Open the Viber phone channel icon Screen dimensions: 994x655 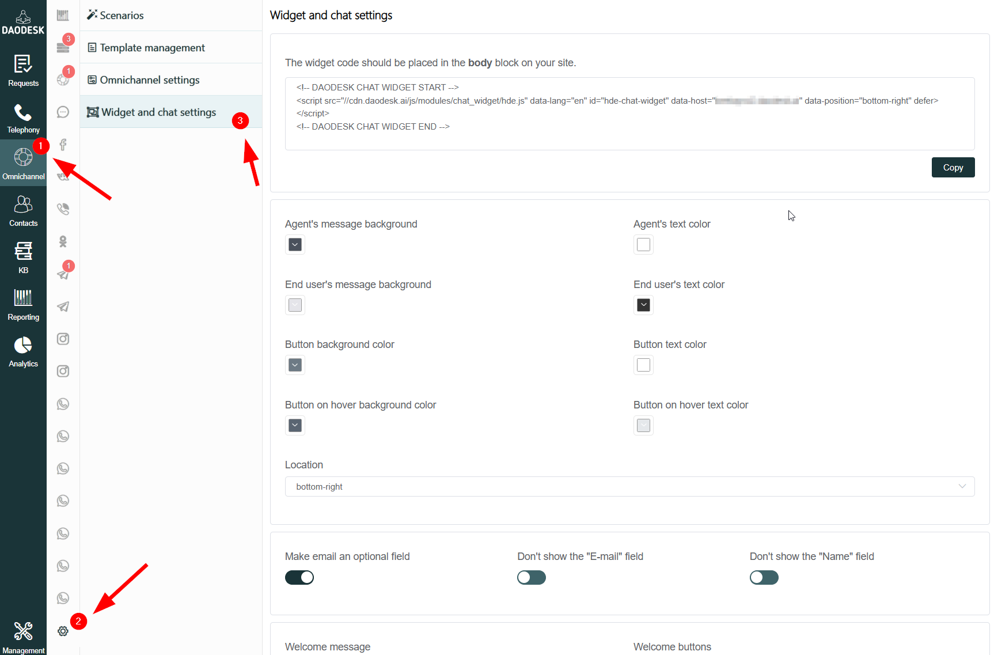(x=63, y=209)
